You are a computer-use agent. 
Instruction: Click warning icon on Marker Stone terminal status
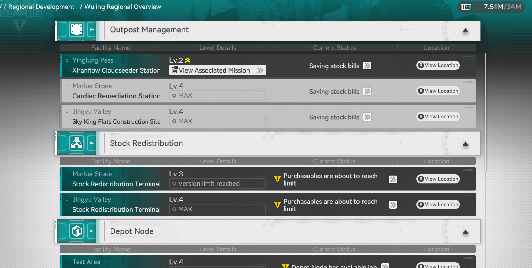[277, 179]
